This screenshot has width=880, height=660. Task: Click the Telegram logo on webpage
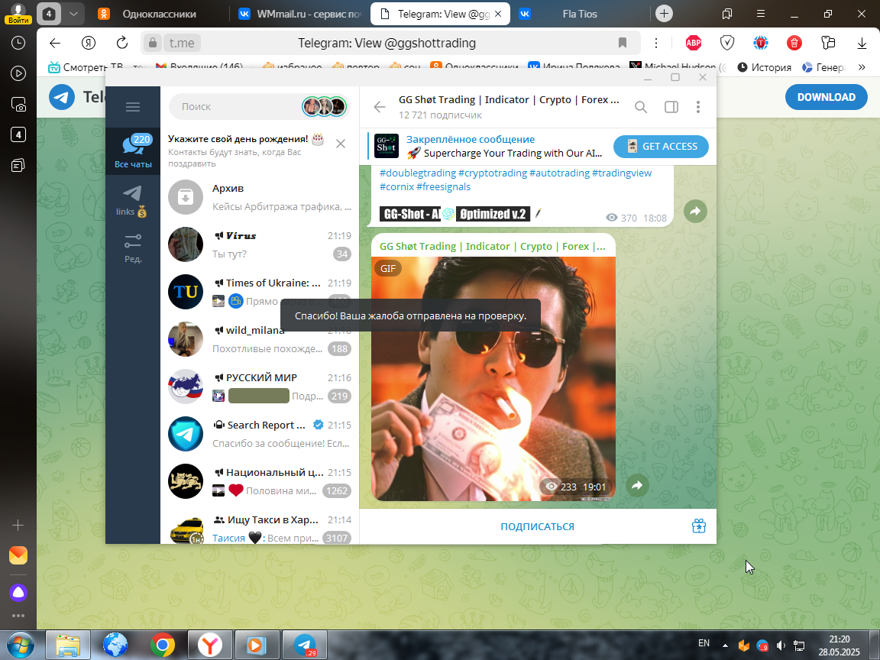click(62, 97)
